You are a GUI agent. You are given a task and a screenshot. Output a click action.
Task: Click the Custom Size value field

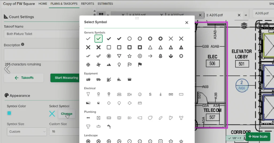64,132
